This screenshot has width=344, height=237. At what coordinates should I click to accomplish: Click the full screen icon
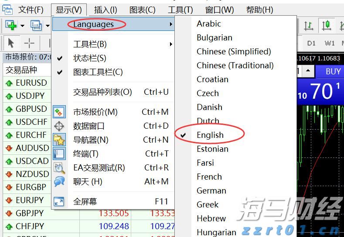[x=59, y=201]
